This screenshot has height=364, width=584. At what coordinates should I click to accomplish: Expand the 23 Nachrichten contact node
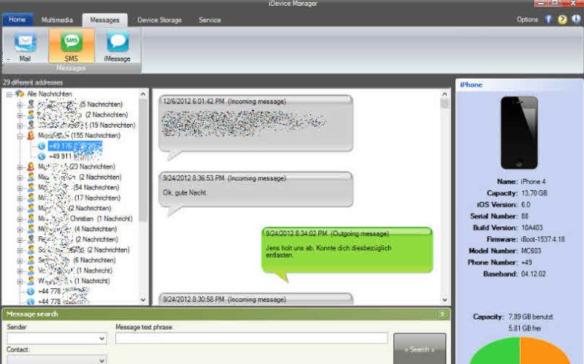click(x=20, y=167)
